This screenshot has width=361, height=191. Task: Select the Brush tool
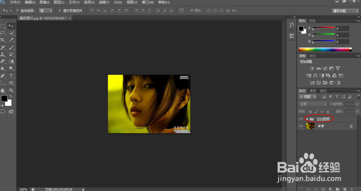(11, 47)
